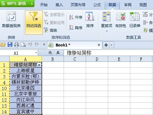Click the cell 北京中青旅
The width and height of the screenshot is (153, 115).
25,94
